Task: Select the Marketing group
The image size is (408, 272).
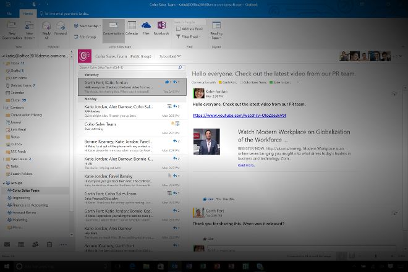Action: pos(17,220)
